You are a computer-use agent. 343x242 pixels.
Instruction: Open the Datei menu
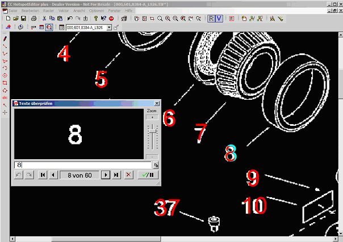(13, 10)
